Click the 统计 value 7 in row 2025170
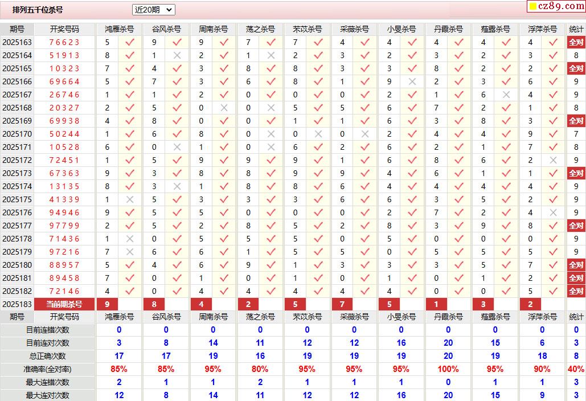 pos(576,134)
